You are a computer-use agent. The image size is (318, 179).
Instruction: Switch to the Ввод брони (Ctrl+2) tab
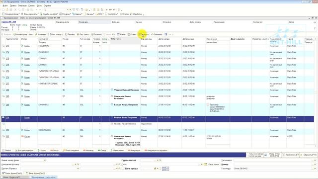click(x=36, y=174)
